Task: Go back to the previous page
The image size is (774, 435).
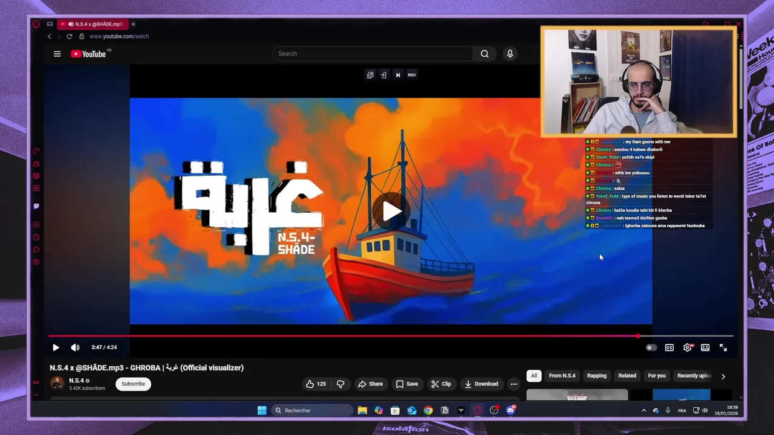Action: (x=50, y=36)
